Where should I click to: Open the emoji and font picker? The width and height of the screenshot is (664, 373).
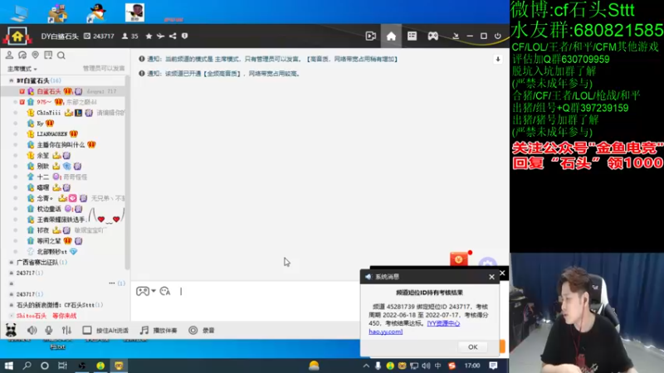[165, 291]
